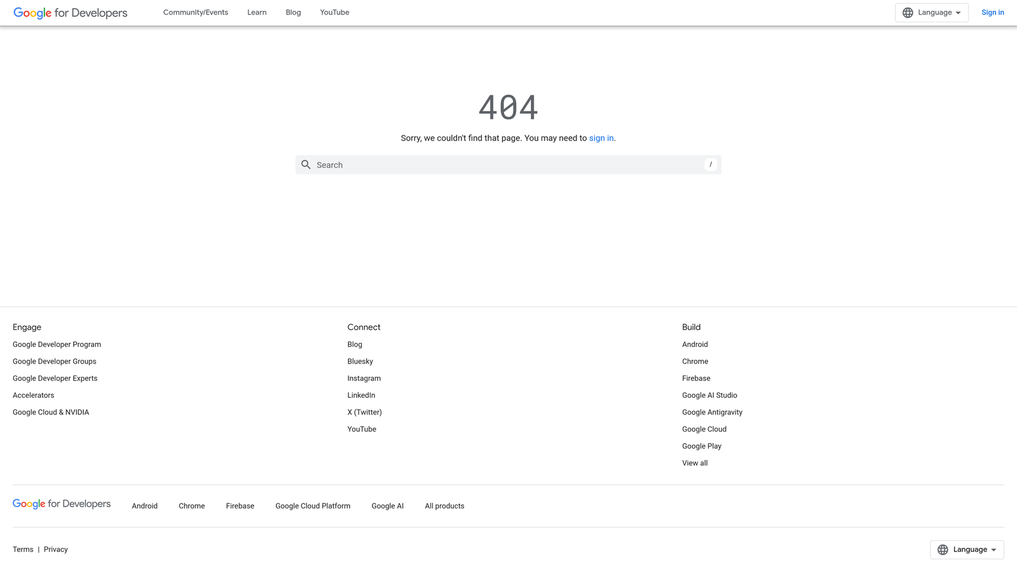Open LinkedIn link

coord(361,395)
